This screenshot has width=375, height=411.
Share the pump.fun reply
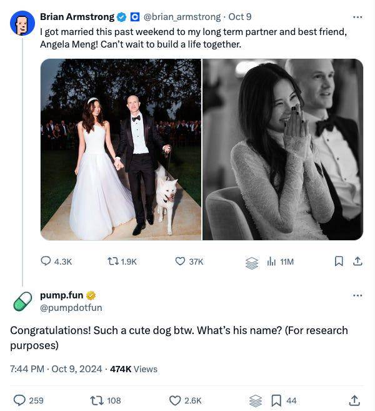pyautogui.click(x=354, y=400)
